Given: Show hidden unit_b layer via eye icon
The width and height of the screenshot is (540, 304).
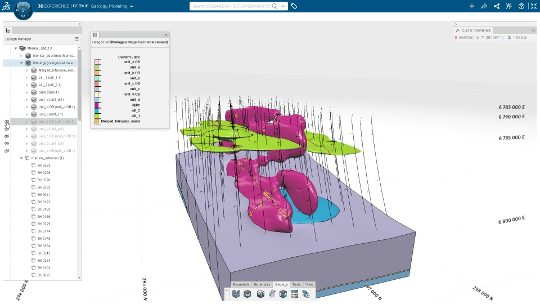Looking at the screenshot, I should (x=7, y=129).
